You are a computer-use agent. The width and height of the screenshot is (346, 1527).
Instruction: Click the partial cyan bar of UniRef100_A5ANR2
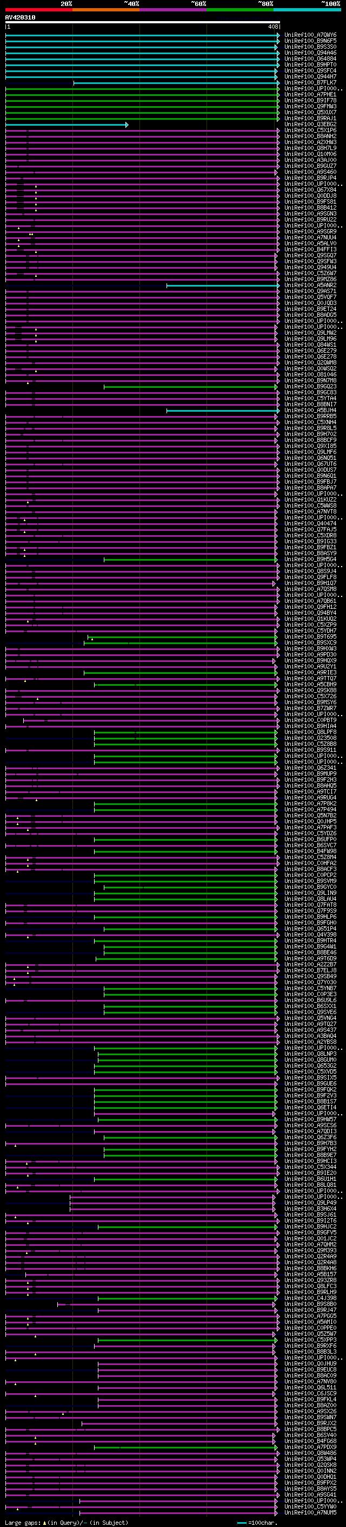point(223,285)
